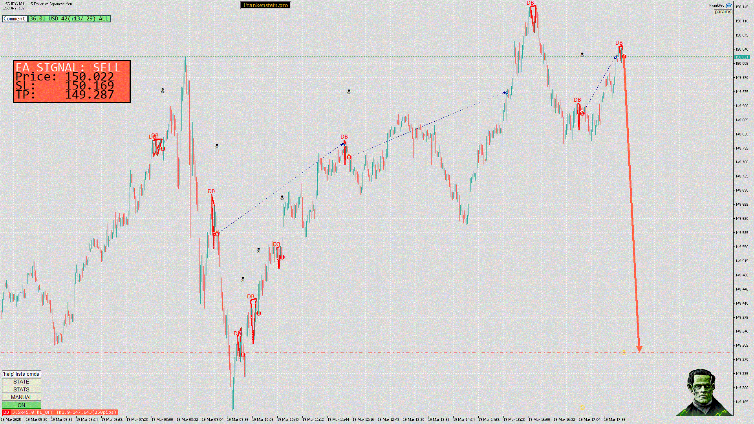The height and width of the screenshot is (424, 754).
Task: Click the red DB badge in status bar
Action: (6, 412)
